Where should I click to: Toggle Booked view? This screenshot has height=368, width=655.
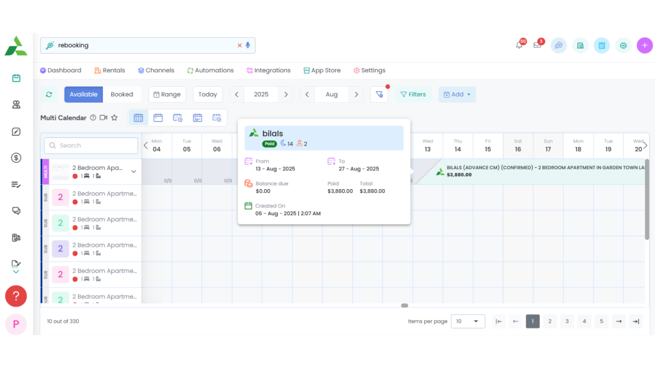click(122, 95)
